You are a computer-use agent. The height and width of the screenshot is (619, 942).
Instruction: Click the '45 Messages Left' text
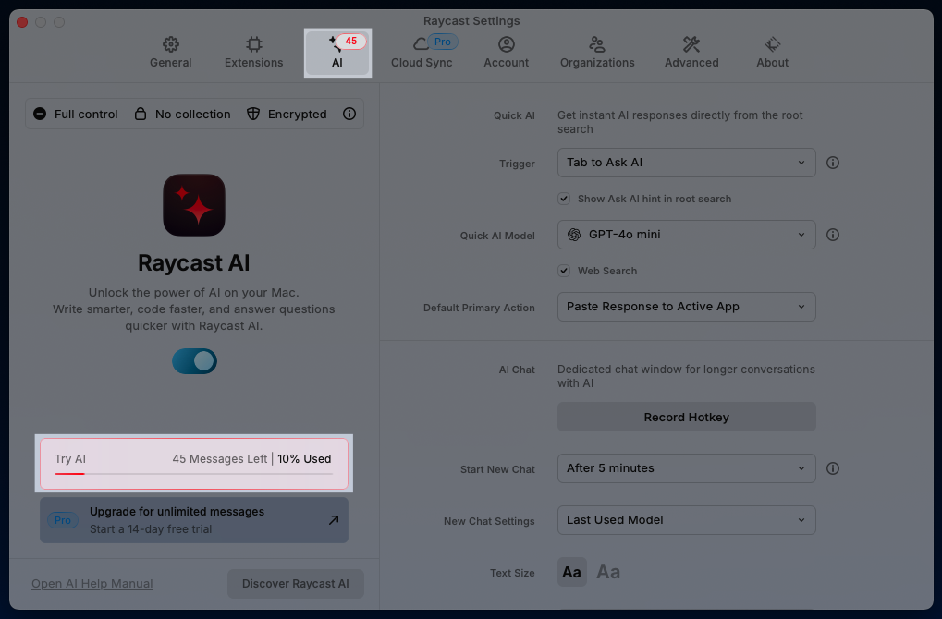pos(220,458)
